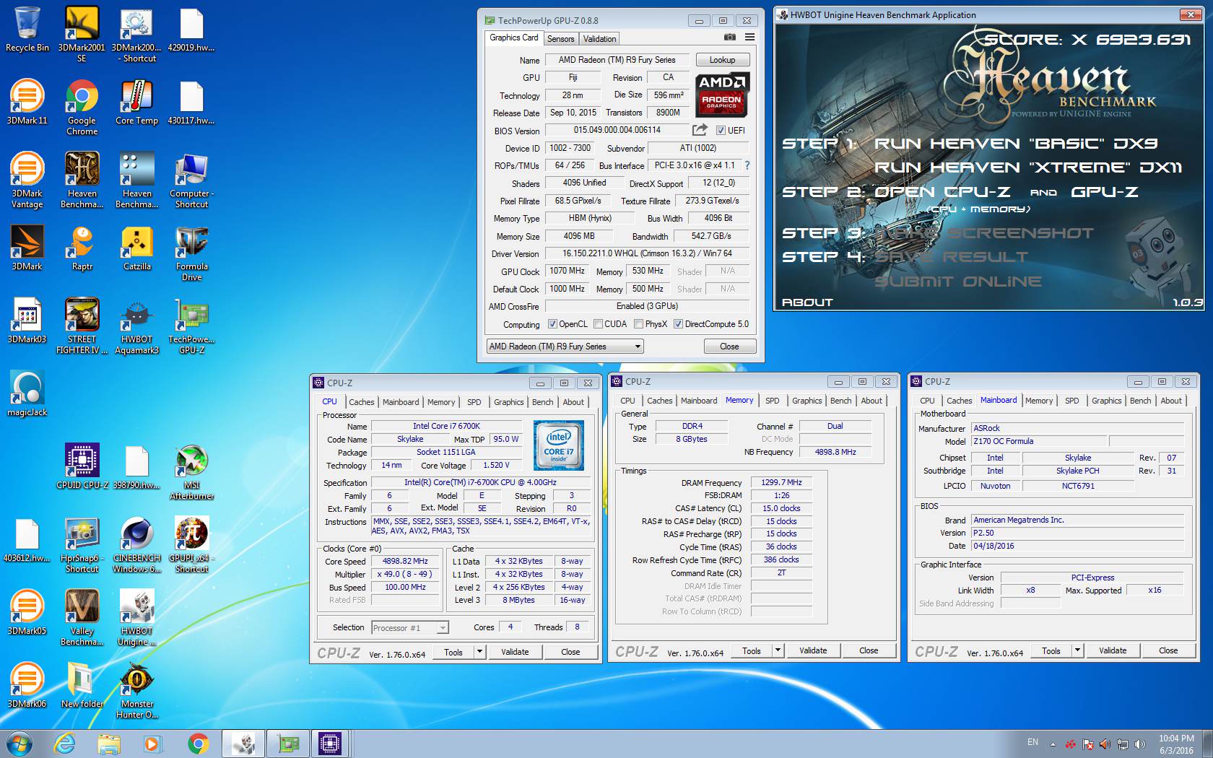Click the Lookup button in GPU-Z

pyautogui.click(x=722, y=60)
